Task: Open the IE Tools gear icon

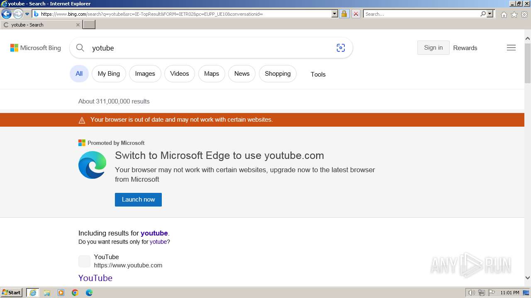Action: (524, 14)
